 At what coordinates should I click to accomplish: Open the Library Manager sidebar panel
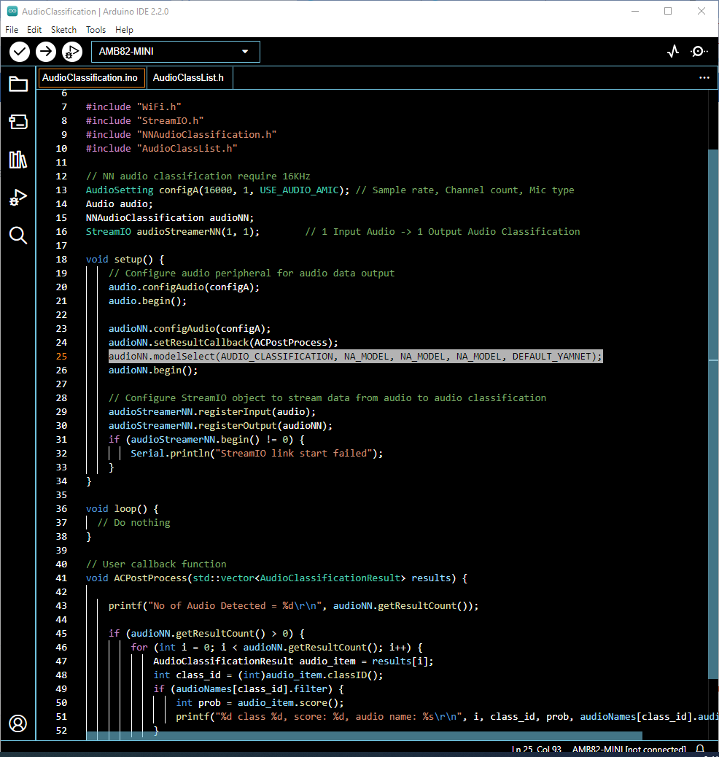point(18,160)
